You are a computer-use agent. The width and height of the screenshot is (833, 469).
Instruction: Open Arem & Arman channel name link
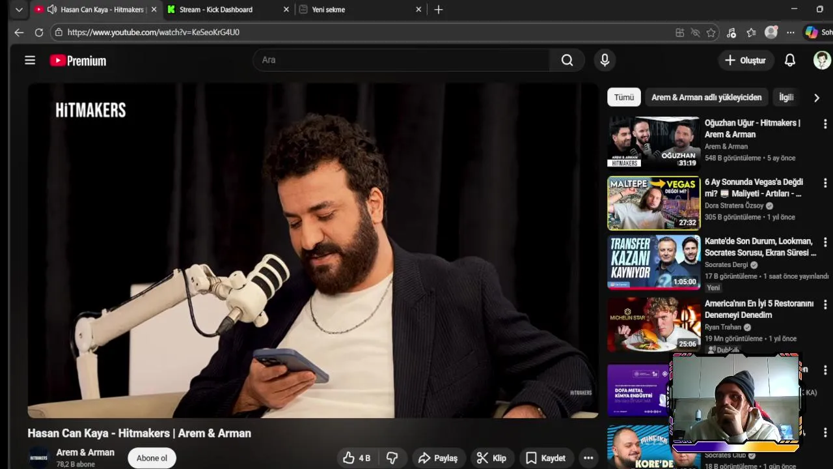point(85,452)
